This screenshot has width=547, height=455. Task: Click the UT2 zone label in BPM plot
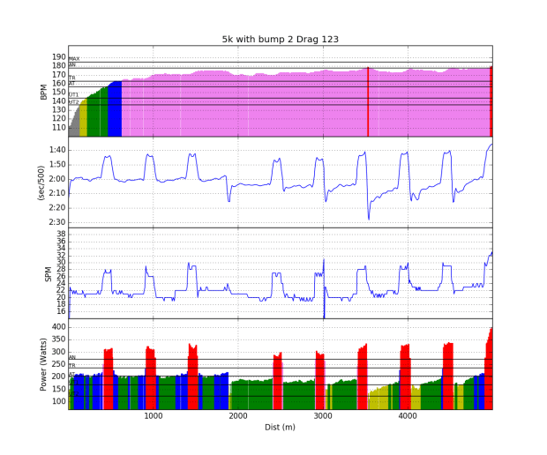[73, 102]
